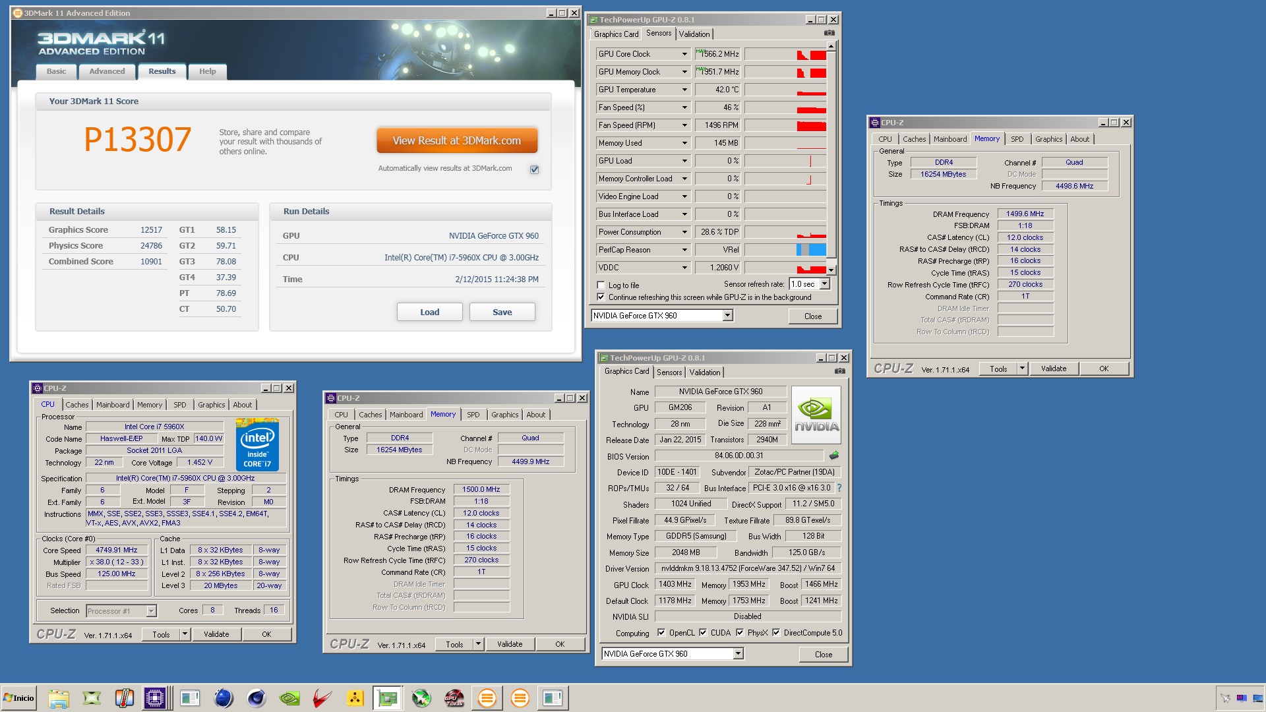Open the thermometer temperature monitor taskbar icon

click(x=124, y=698)
